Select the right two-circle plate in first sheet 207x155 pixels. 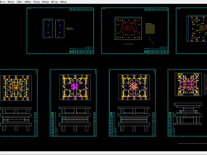(60, 28)
